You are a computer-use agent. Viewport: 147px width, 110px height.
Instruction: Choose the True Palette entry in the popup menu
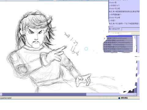118,47
